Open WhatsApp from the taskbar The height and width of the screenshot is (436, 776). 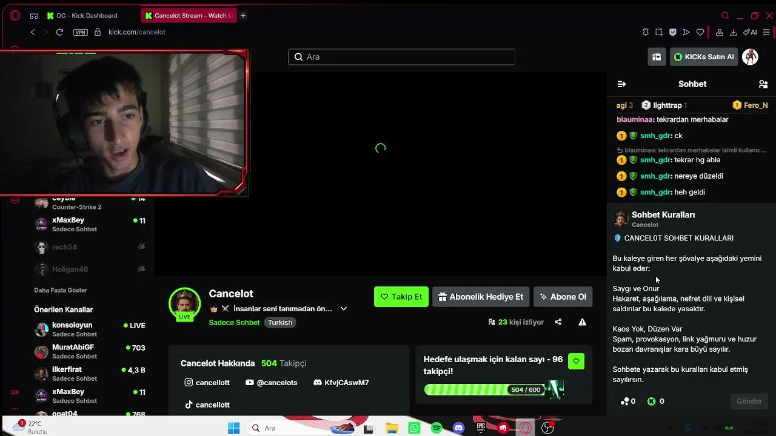414,428
